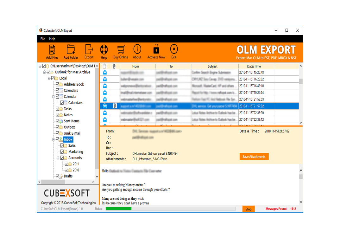Collapse the Local folder node
Screen dimensions: 340x225
(x=49, y=78)
